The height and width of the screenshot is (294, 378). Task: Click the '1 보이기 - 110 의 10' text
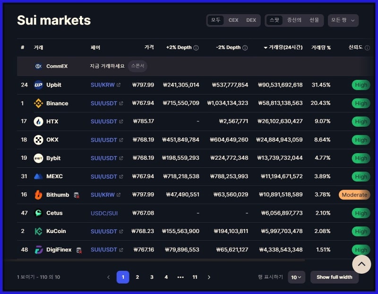[x=39, y=277]
